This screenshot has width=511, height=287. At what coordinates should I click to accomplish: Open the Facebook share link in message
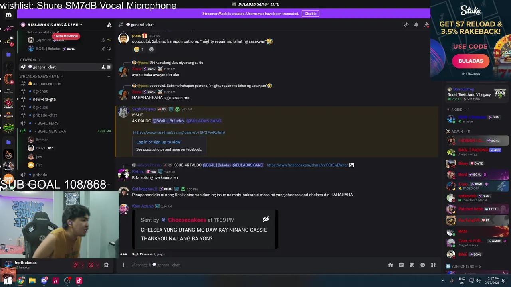pos(179,132)
